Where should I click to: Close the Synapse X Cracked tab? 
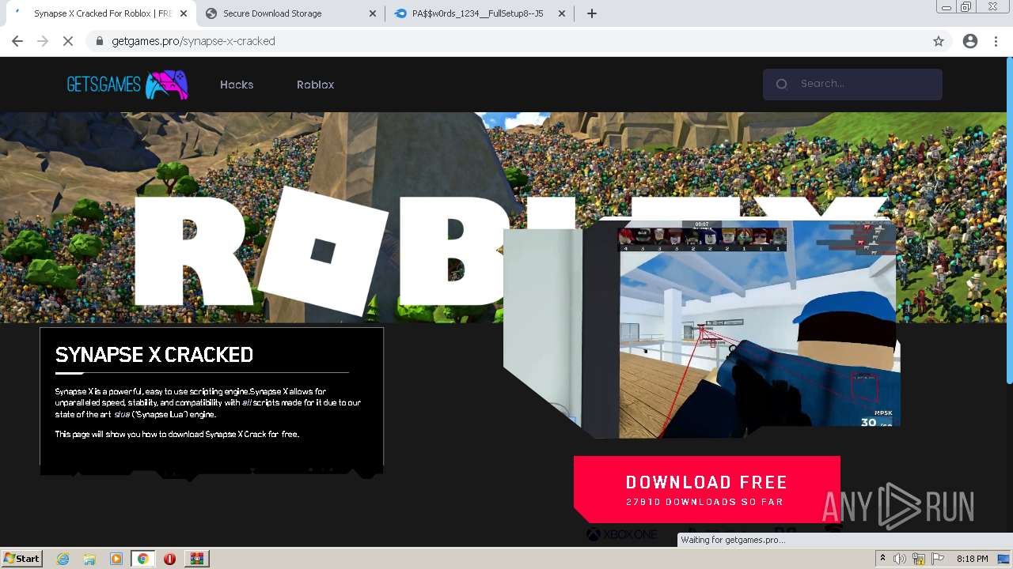click(x=184, y=13)
